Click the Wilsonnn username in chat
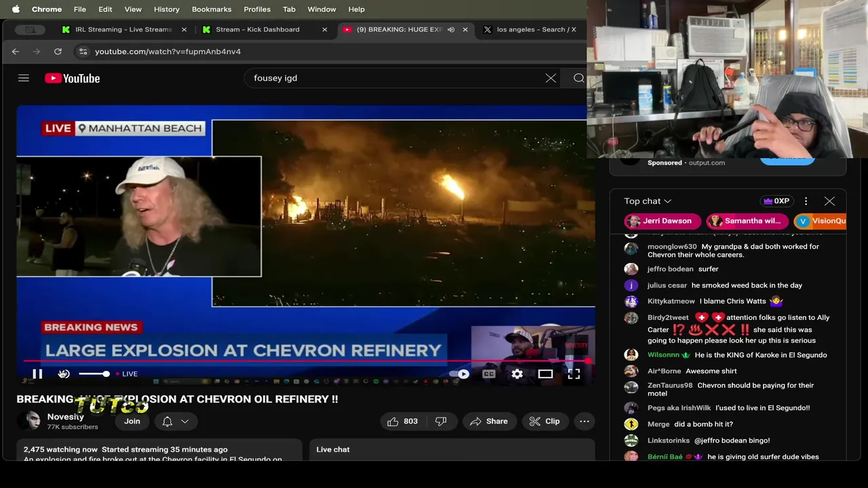Image resolution: width=868 pixels, height=488 pixels. coord(663,355)
